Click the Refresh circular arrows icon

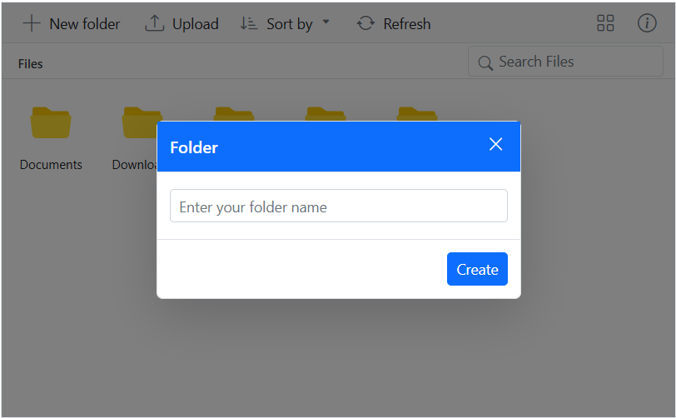[365, 23]
